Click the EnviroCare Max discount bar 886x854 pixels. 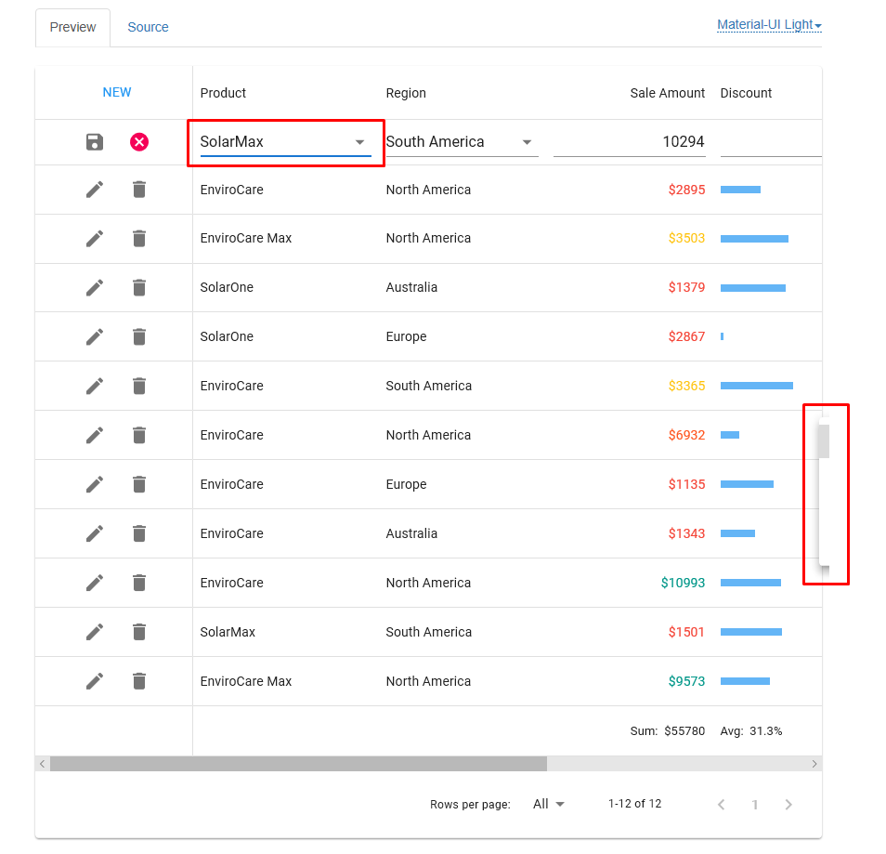pos(754,239)
